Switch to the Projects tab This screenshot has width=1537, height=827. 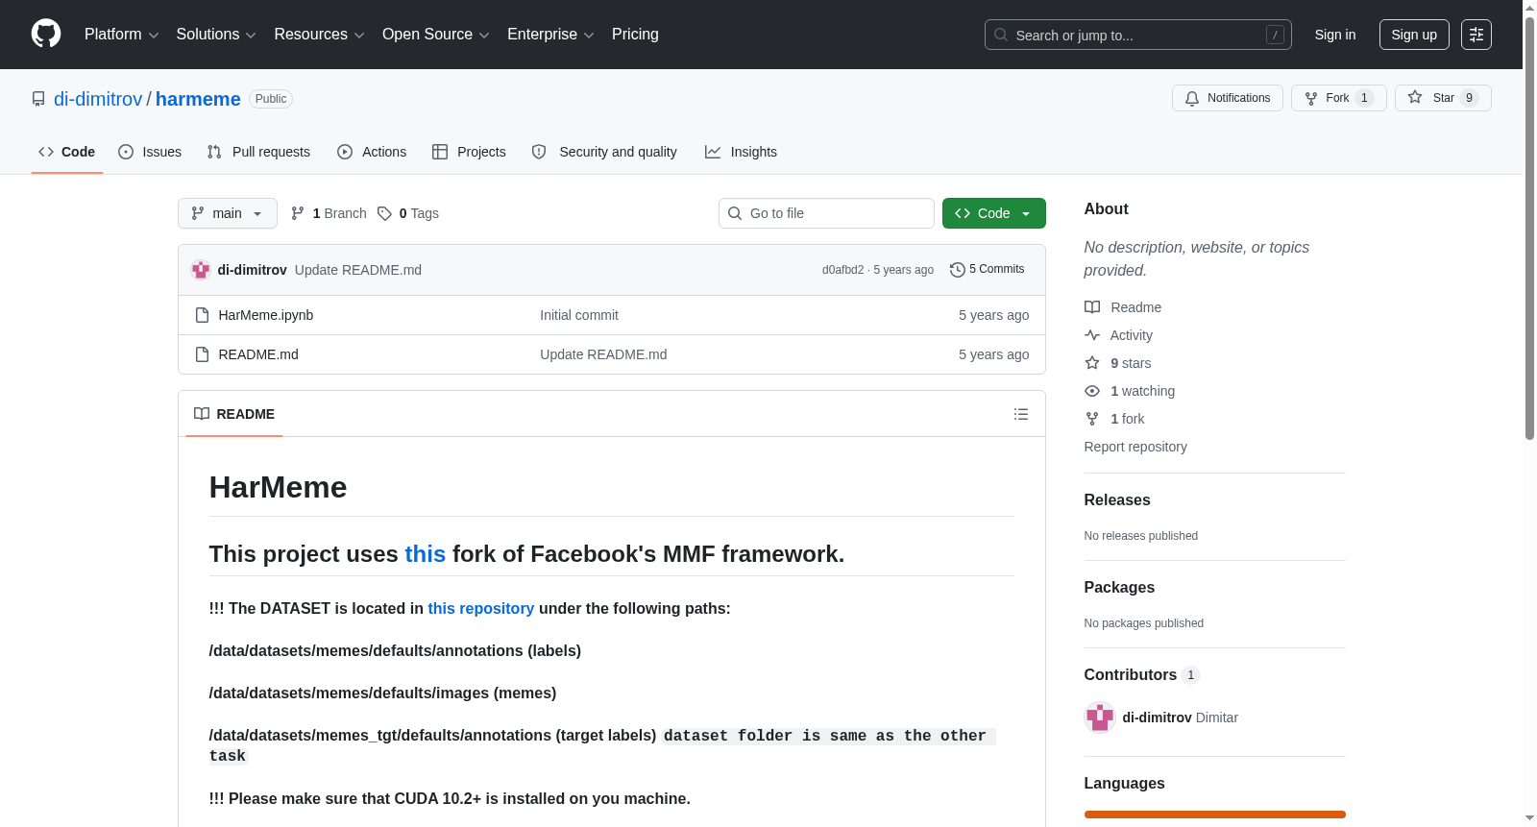469,152
